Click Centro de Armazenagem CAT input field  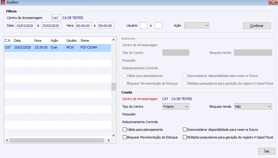(56, 18)
